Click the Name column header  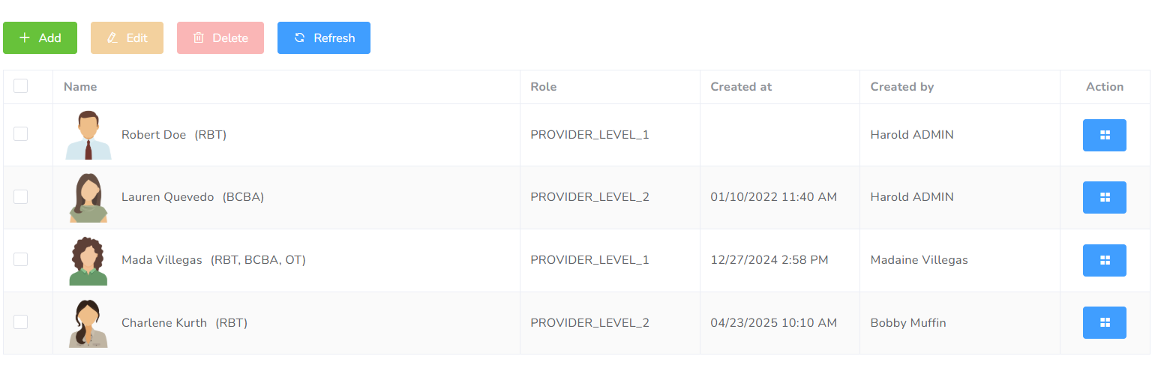point(80,87)
